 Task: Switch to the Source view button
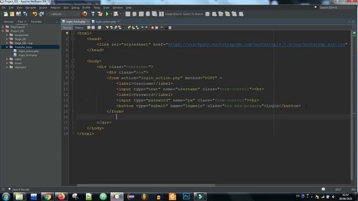[x=67, y=27]
